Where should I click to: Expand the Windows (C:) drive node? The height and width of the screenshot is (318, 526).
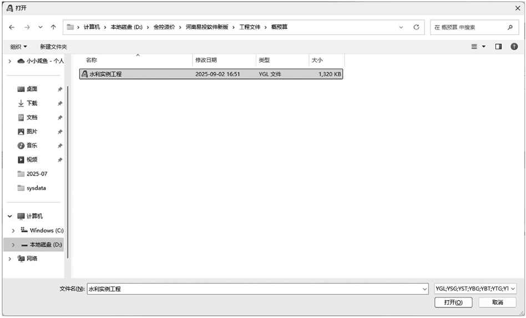pos(13,230)
